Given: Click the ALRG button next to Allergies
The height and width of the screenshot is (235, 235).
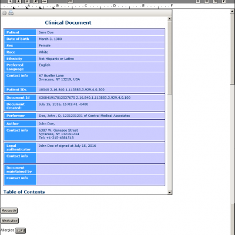Looking at the screenshot, I should pos(21,231).
